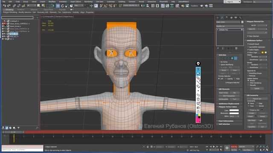Toggle the Preserve UVs checkbox
This screenshot has height=153, width=273.
(249, 110)
